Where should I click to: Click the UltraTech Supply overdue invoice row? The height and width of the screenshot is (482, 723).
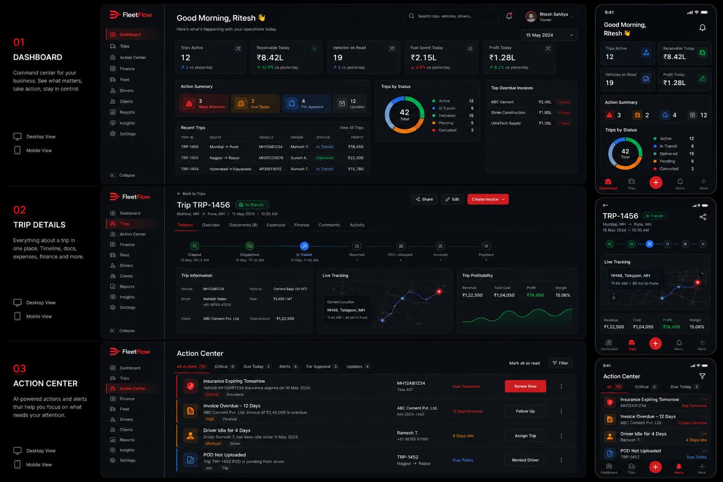531,123
